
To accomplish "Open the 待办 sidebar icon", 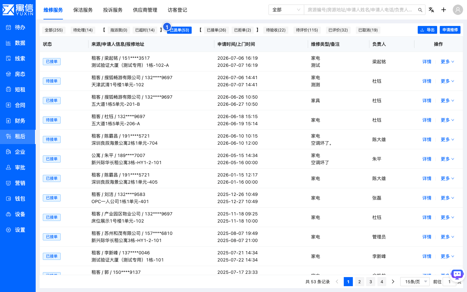I will (x=8, y=27).
